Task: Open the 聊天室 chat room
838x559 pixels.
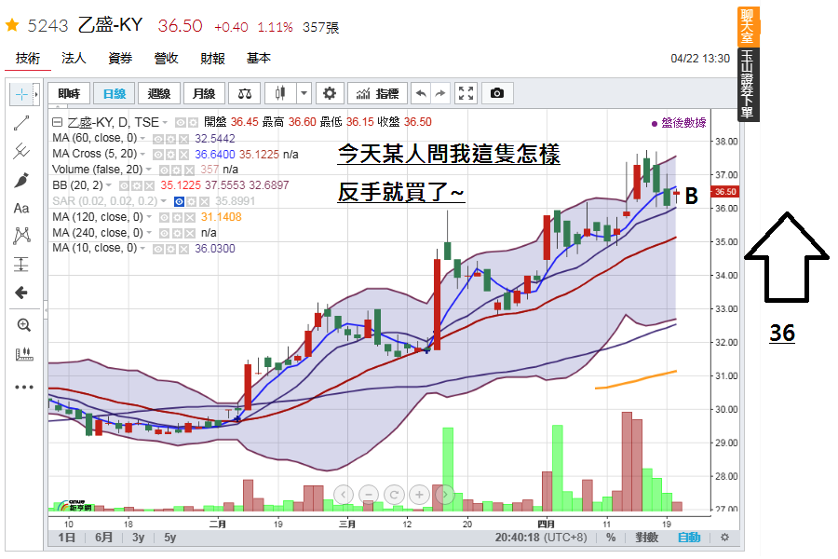Action: point(747,26)
